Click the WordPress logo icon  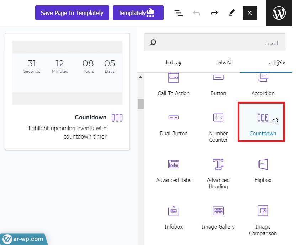pyautogui.click(x=279, y=13)
